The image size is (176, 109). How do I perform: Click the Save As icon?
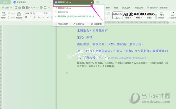coord(27,8)
